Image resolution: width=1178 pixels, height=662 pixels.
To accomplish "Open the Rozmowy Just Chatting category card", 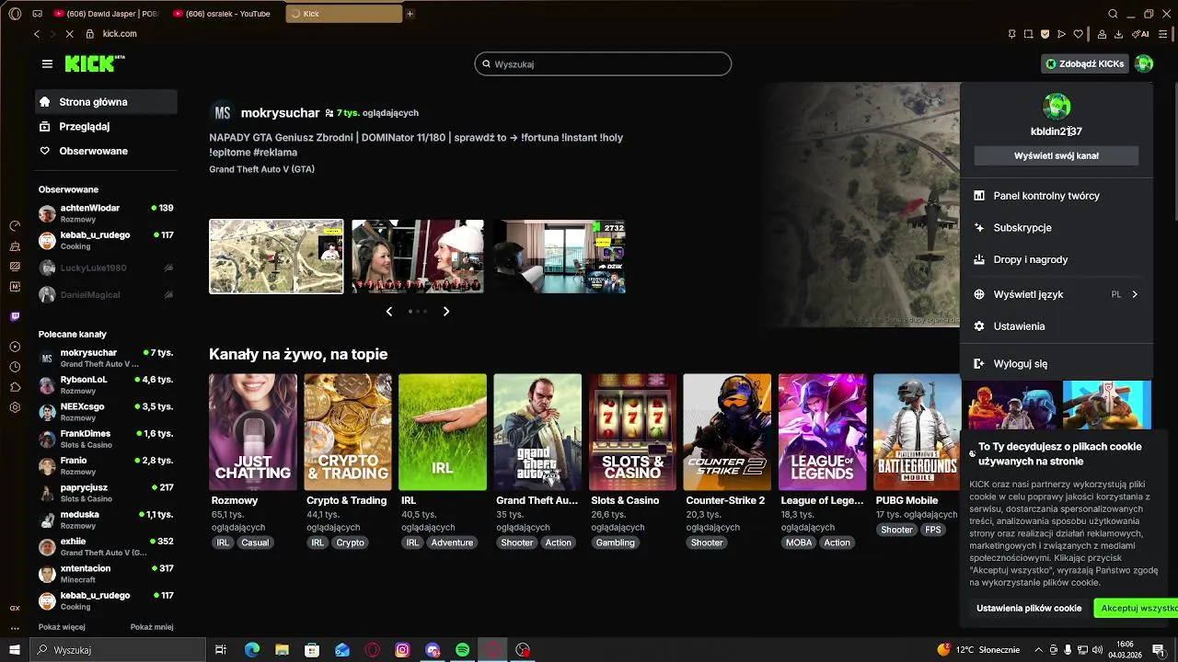I will (x=253, y=432).
